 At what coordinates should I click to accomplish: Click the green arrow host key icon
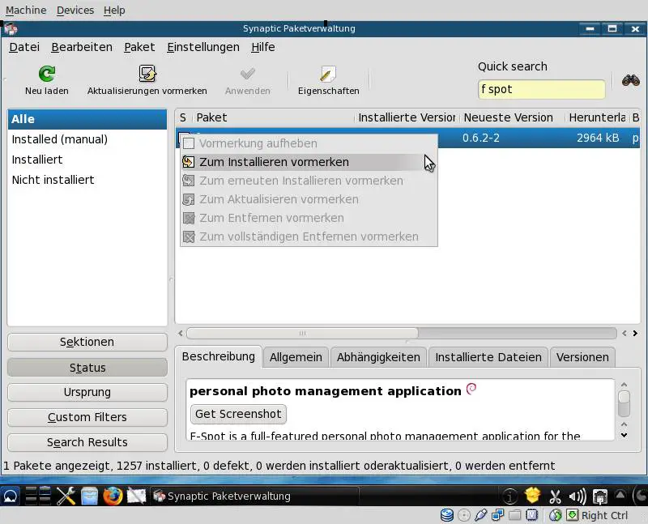tap(573, 515)
